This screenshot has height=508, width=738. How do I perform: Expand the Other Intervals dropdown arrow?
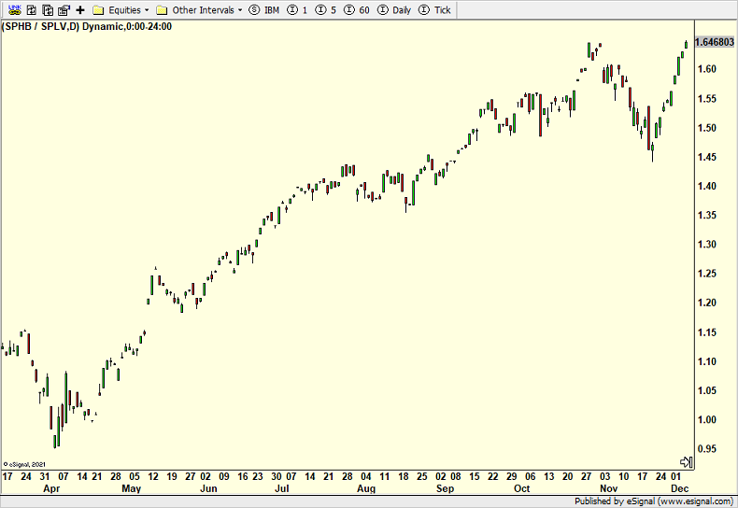tap(240, 9)
